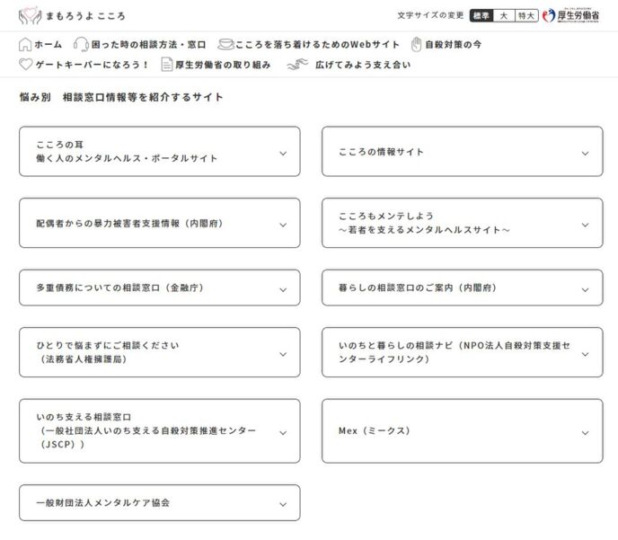618x540 pixels.
Task: Click the home icon beside ホーム
Action: (x=25, y=44)
